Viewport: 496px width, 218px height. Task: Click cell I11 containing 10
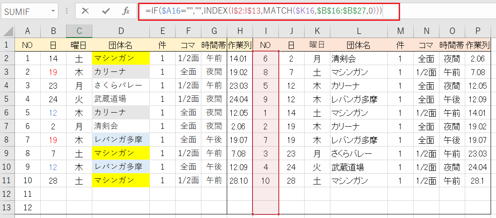pyautogui.click(x=266, y=180)
